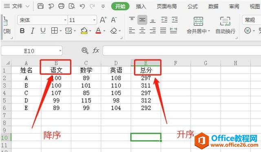The image size is (261, 152).
Task: Decrease font size with A- icon
Action: [x=114, y=20]
